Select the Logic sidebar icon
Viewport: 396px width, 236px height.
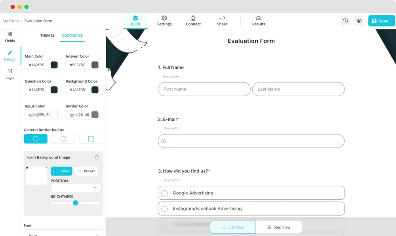click(10, 74)
